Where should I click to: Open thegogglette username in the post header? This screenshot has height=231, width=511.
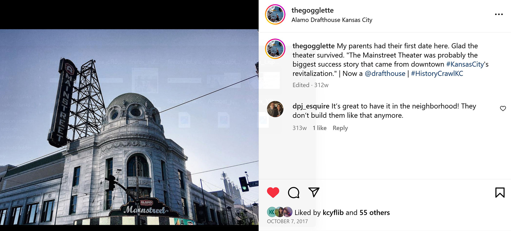pos(312,10)
